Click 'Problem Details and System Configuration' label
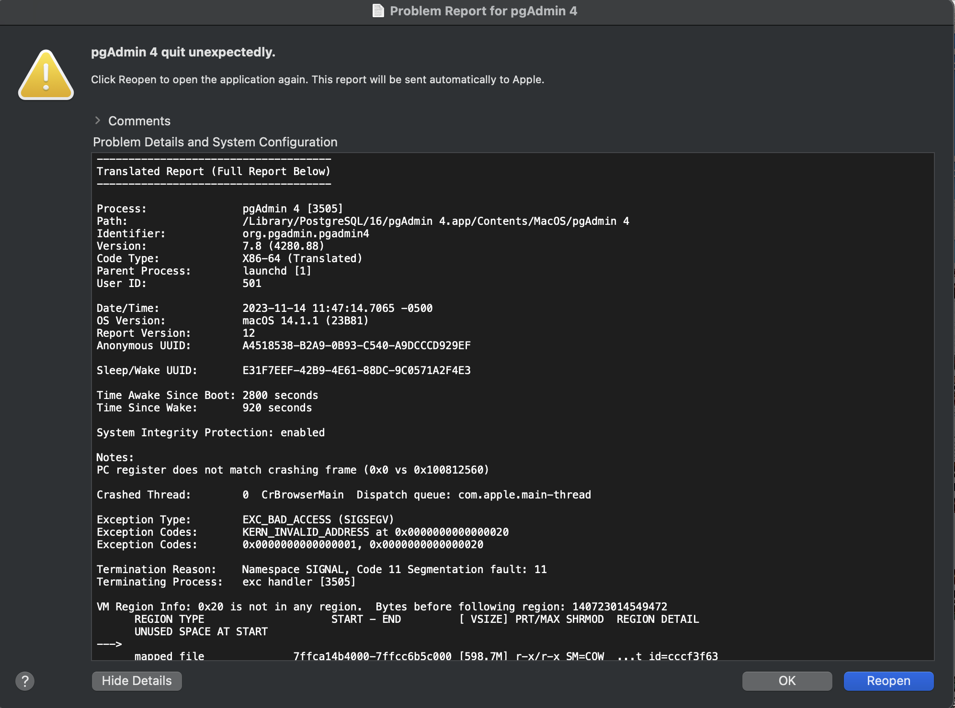The height and width of the screenshot is (708, 955). coord(215,142)
